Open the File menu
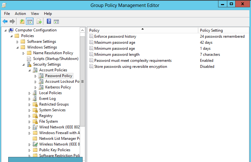This screenshot has height=162, width=251. point(7,14)
